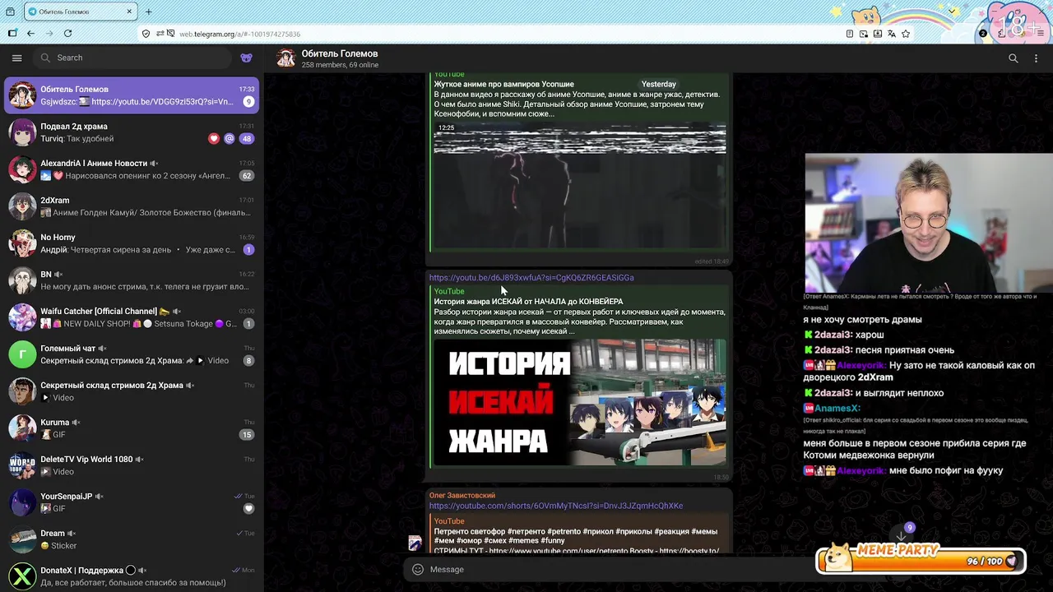Open the browser tab overview icon
The height and width of the screenshot is (592, 1053).
click(x=10, y=12)
